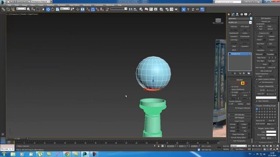
Task: Open the Display command panel tab
Action: (x=246, y=14)
